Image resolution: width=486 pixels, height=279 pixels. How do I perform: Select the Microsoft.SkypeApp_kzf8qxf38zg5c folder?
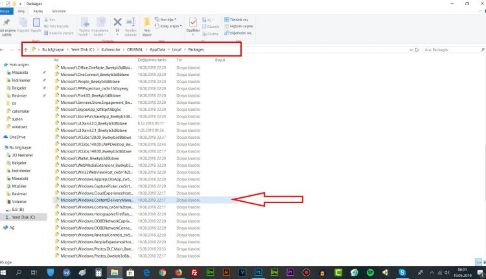(91, 109)
